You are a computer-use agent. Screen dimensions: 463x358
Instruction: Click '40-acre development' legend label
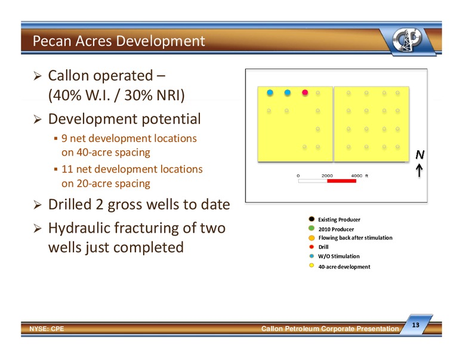tap(344, 267)
